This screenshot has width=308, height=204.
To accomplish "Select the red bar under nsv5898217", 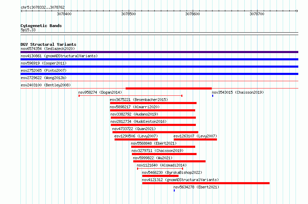I will click(x=153, y=110).
